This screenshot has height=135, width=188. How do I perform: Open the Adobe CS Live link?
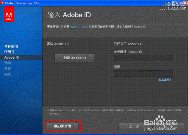79,27
